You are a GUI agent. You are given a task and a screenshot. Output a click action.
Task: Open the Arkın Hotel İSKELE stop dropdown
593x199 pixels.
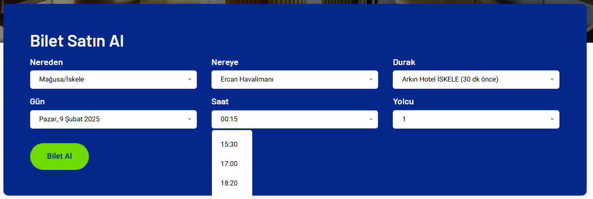(476, 80)
